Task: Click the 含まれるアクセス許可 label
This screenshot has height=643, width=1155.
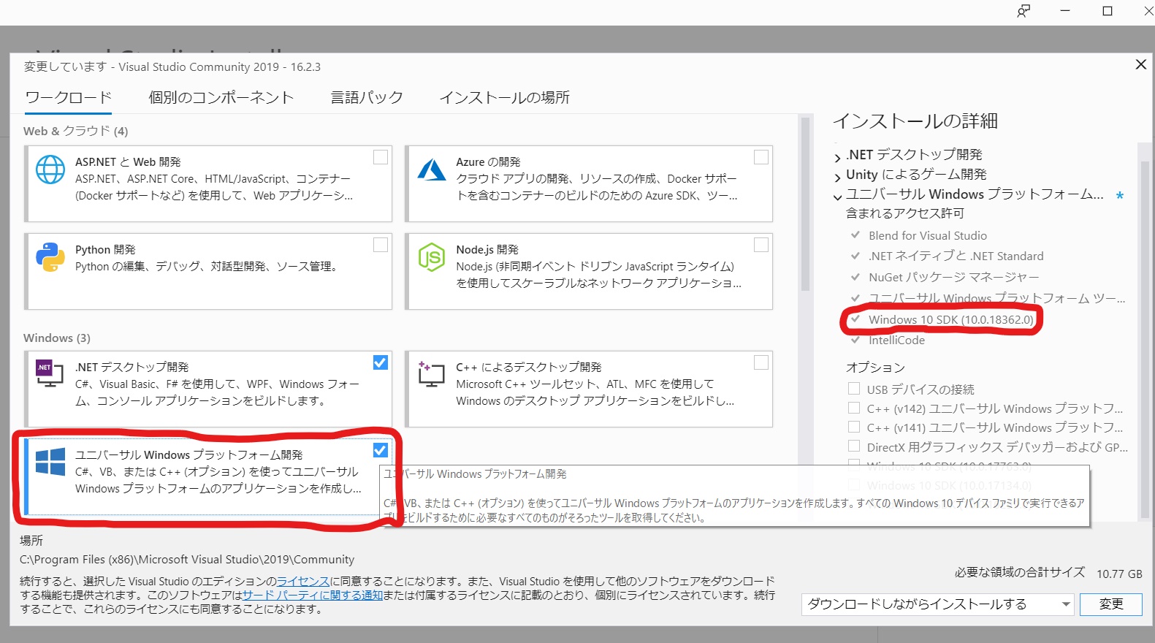Action: (905, 213)
